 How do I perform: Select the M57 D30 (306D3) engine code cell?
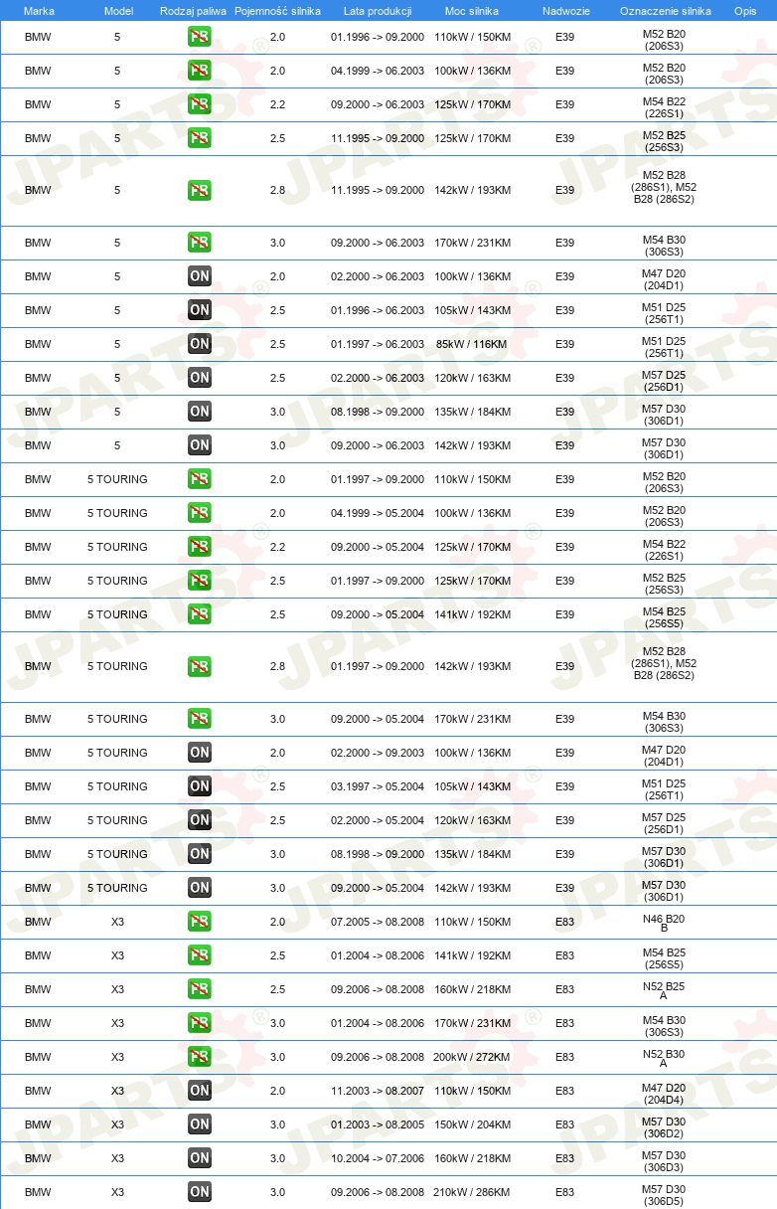pyautogui.click(x=664, y=1160)
